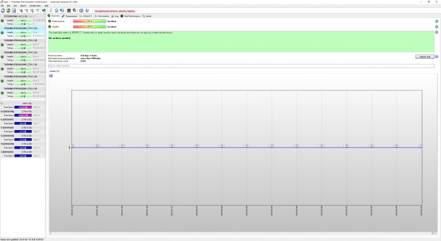Click the computer monitors toolbar icon
Viewport: 441px width, 241px height.
click(62, 10)
